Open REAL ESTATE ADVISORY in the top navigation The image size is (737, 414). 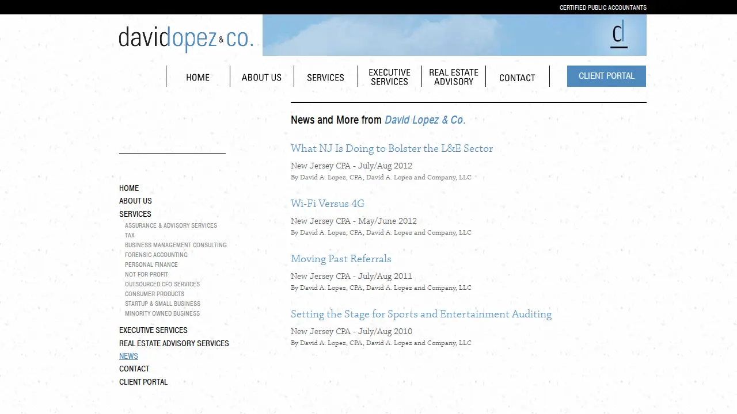pyautogui.click(x=454, y=77)
